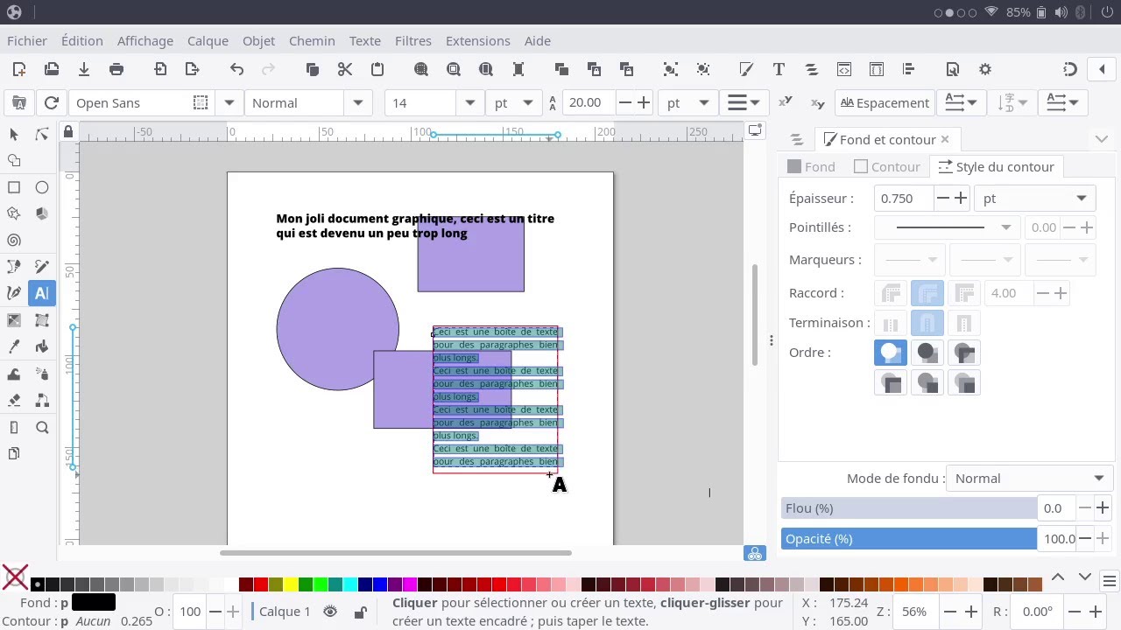Viewport: 1121px width, 630px height.
Task: Switch to the Contour tab
Action: [x=886, y=166]
